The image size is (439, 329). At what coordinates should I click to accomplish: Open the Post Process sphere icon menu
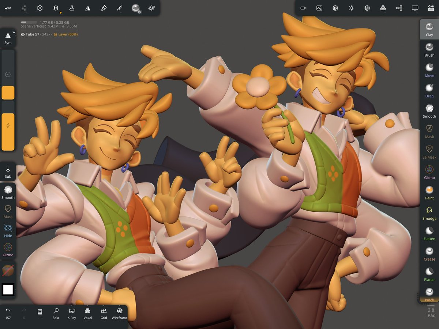click(367, 8)
